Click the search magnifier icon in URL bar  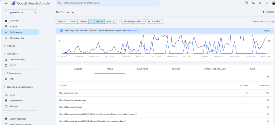click(x=60, y=3)
